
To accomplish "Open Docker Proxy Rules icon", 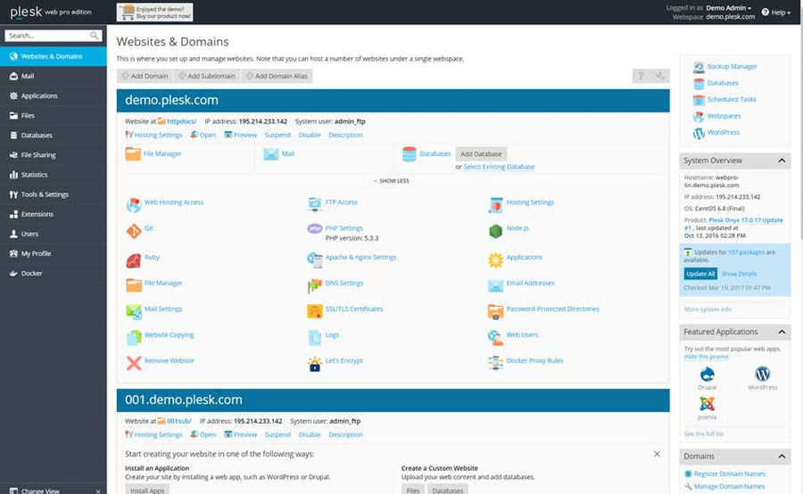I will [495, 363].
